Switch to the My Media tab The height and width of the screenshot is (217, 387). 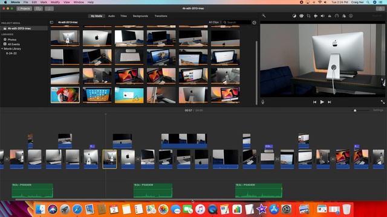(97, 16)
